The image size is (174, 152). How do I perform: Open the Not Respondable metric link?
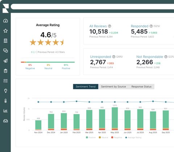(x=150, y=57)
